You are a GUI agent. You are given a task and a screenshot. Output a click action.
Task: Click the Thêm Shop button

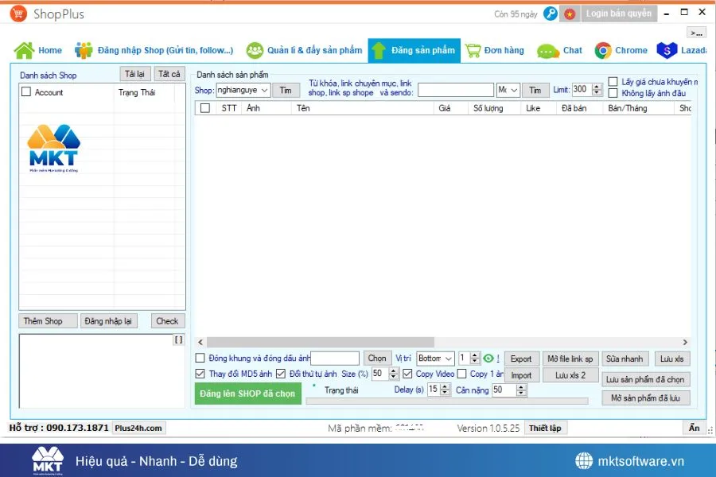47,320
